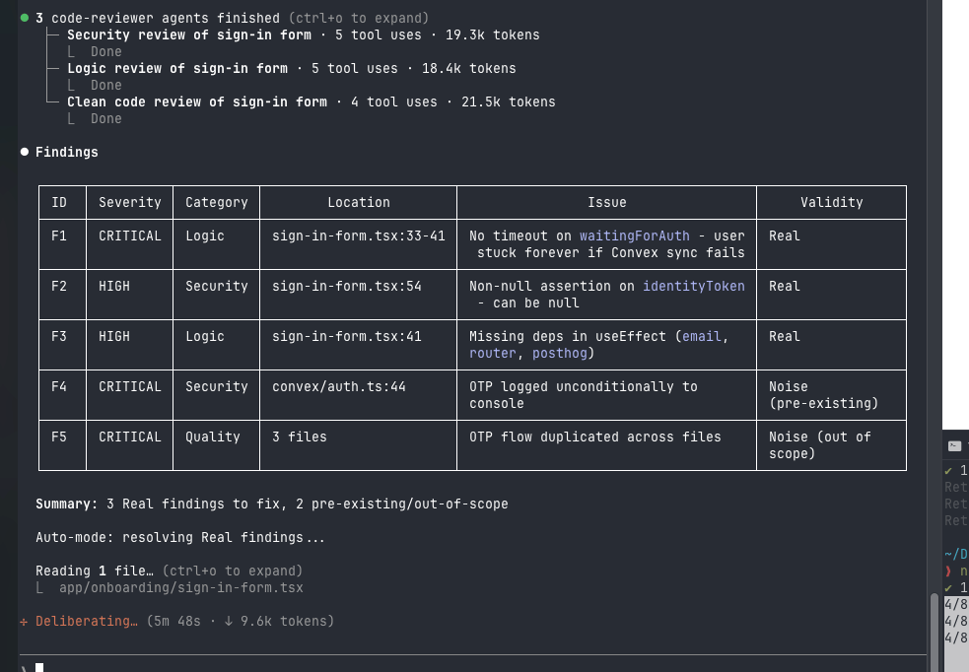The image size is (969, 672).
Task: Click the white bullet beside Findings
Action: click(x=25, y=152)
